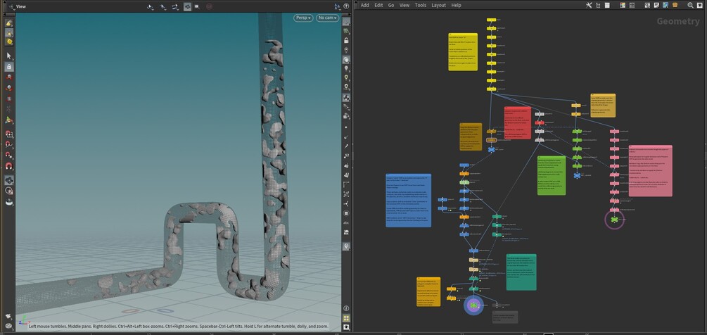Viewport: 707px width, 335px height.
Task: Open the Edit menu in network editor
Action: 378,6
